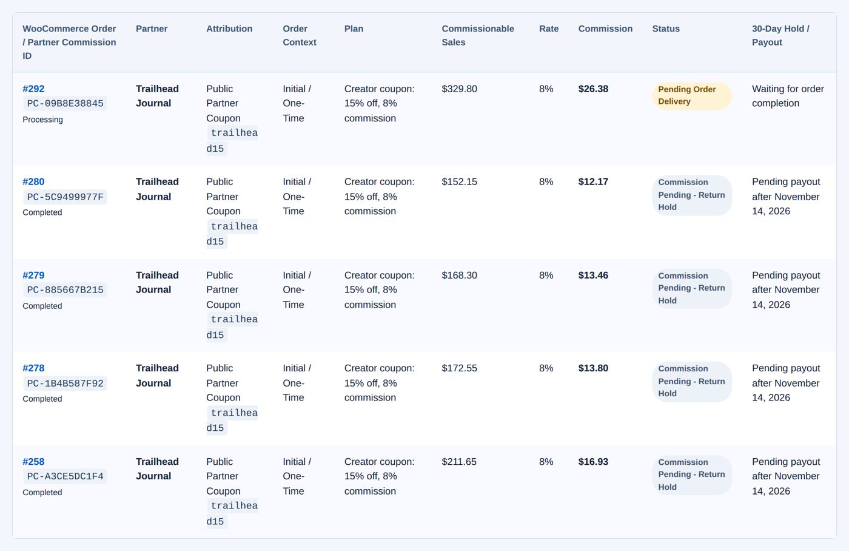Screen dimensions: 849x551
Task: Click sales value $172.55
Action: pos(459,368)
